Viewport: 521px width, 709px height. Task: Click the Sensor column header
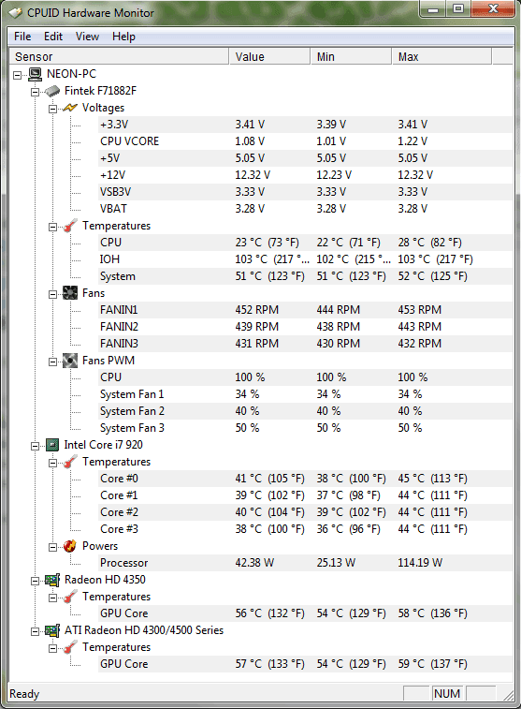(x=119, y=56)
